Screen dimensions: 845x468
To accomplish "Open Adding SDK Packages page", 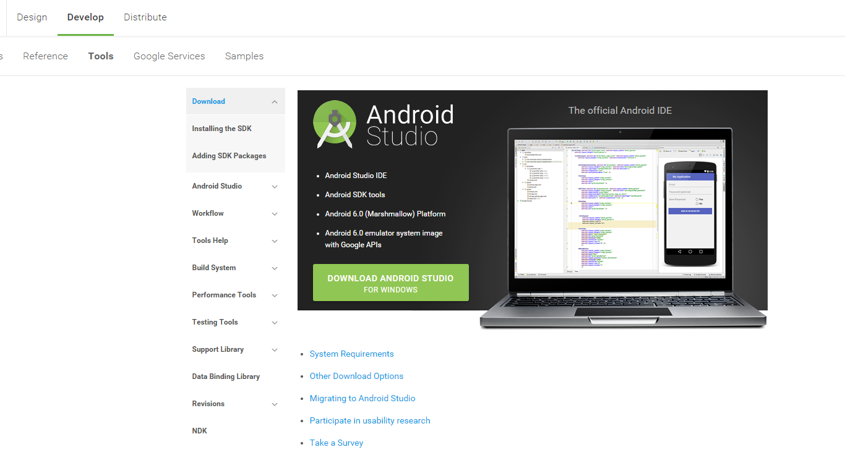I will 229,156.
